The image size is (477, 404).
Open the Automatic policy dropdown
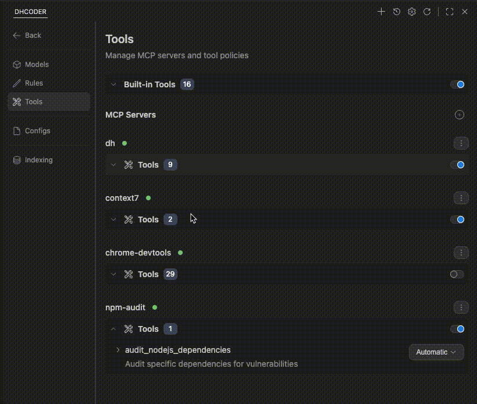click(x=436, y=352)
